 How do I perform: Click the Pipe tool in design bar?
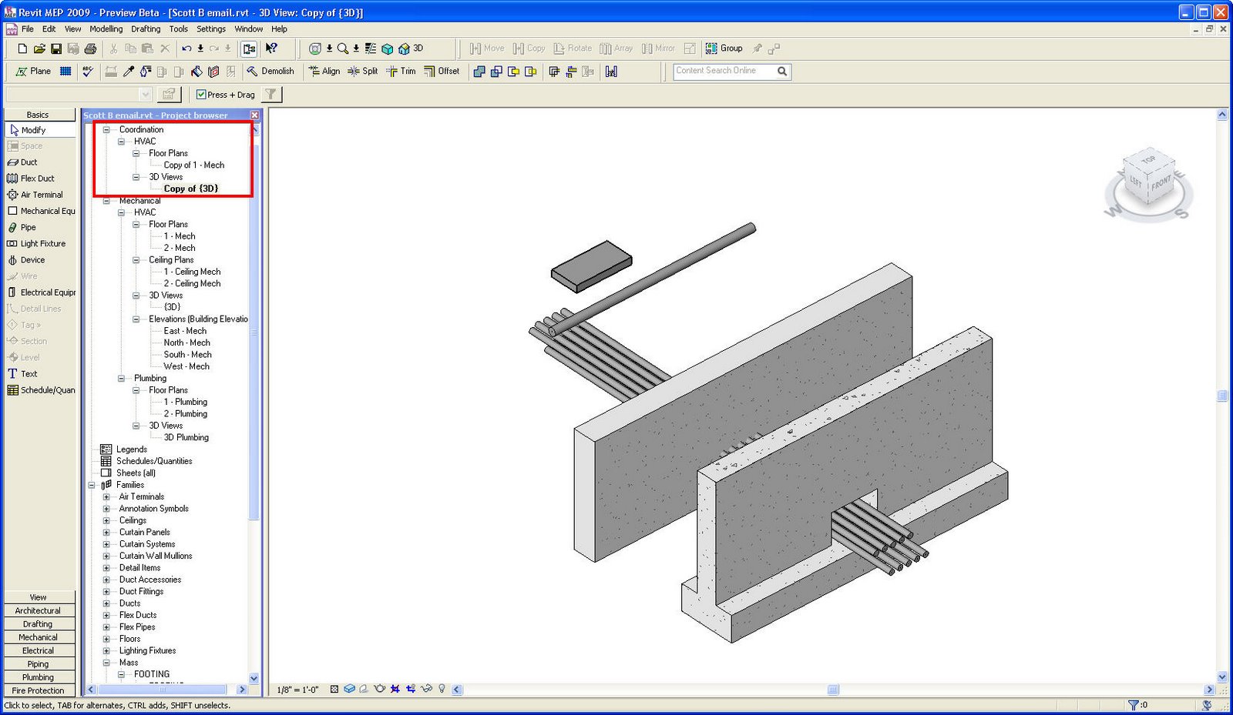coord(22,228)
